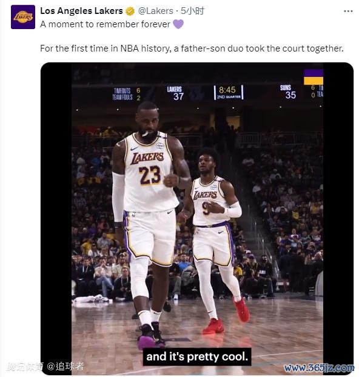Image resolution: width=359 pixels, height=377 pixels.
Task: Click the www.365jz.com watermark
Action: (319, 368)
